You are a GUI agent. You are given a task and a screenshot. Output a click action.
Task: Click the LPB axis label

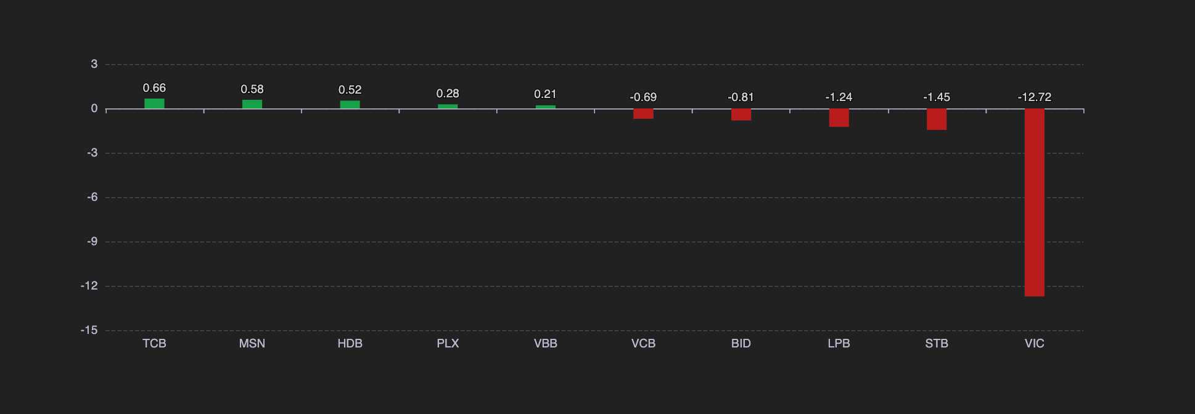click(839, 344)
